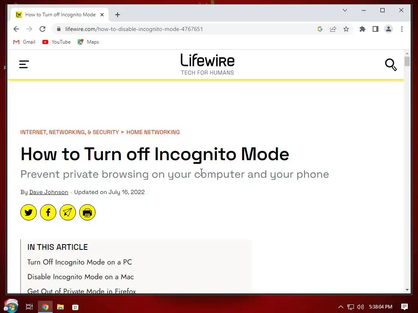Open File Explorer from taskbar
This screenshot has height=313, width=418.
click(60, 307)
